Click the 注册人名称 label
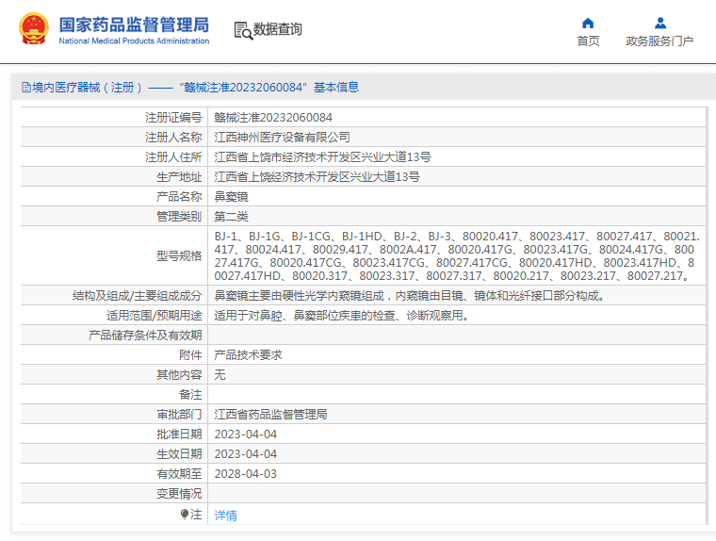This screenshot has width=716, height=541. [173, 138]
